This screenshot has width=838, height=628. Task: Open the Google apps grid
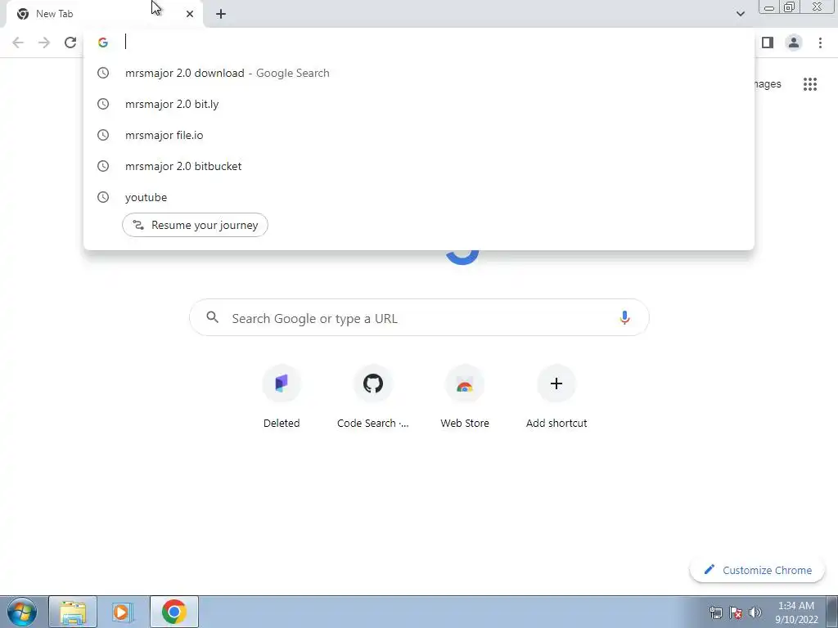[x=809, y=84]
